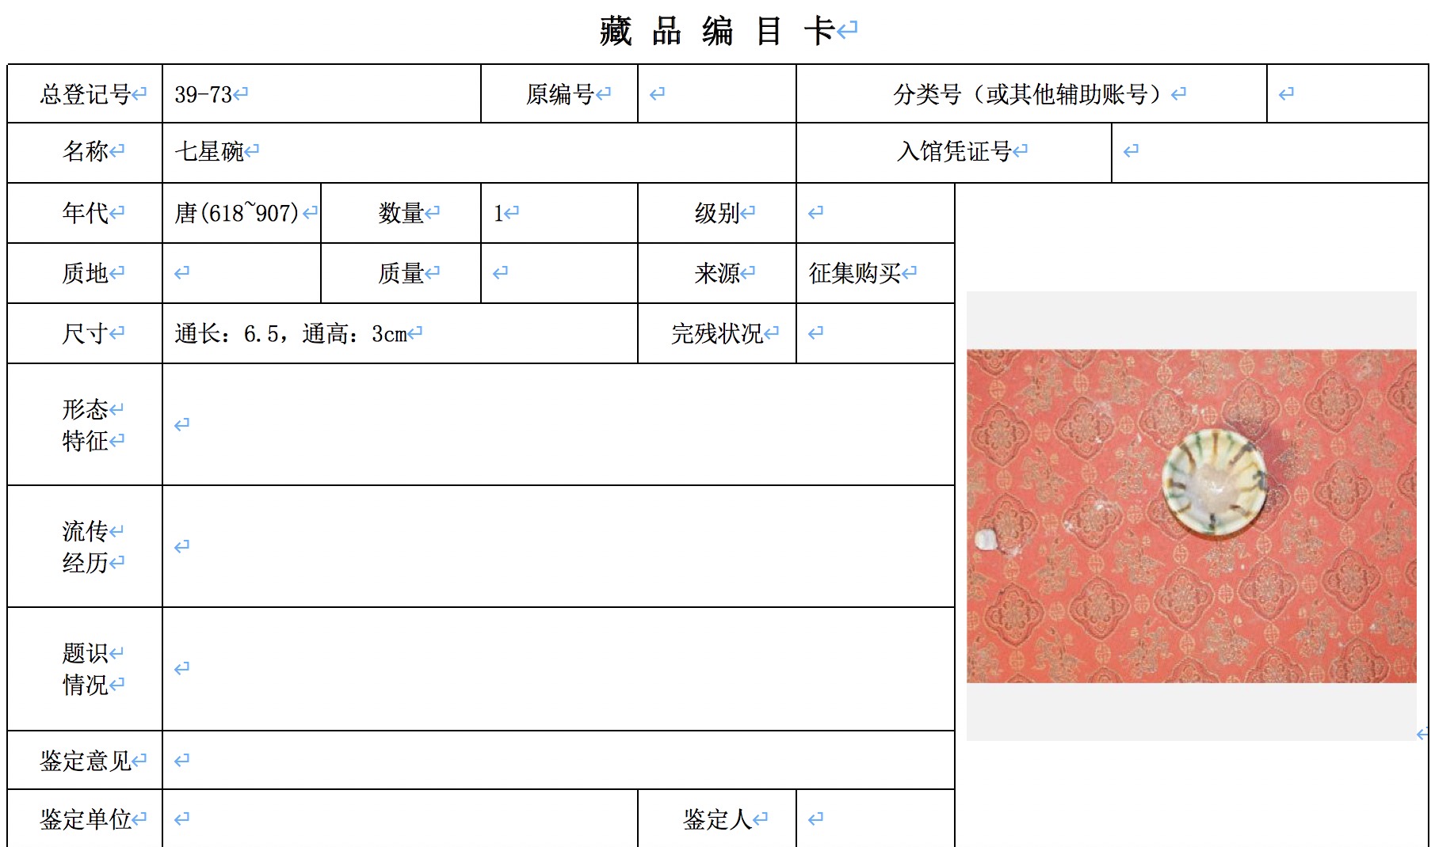Click the size text 通长：6.5，通高：3cm

point(291,334)
